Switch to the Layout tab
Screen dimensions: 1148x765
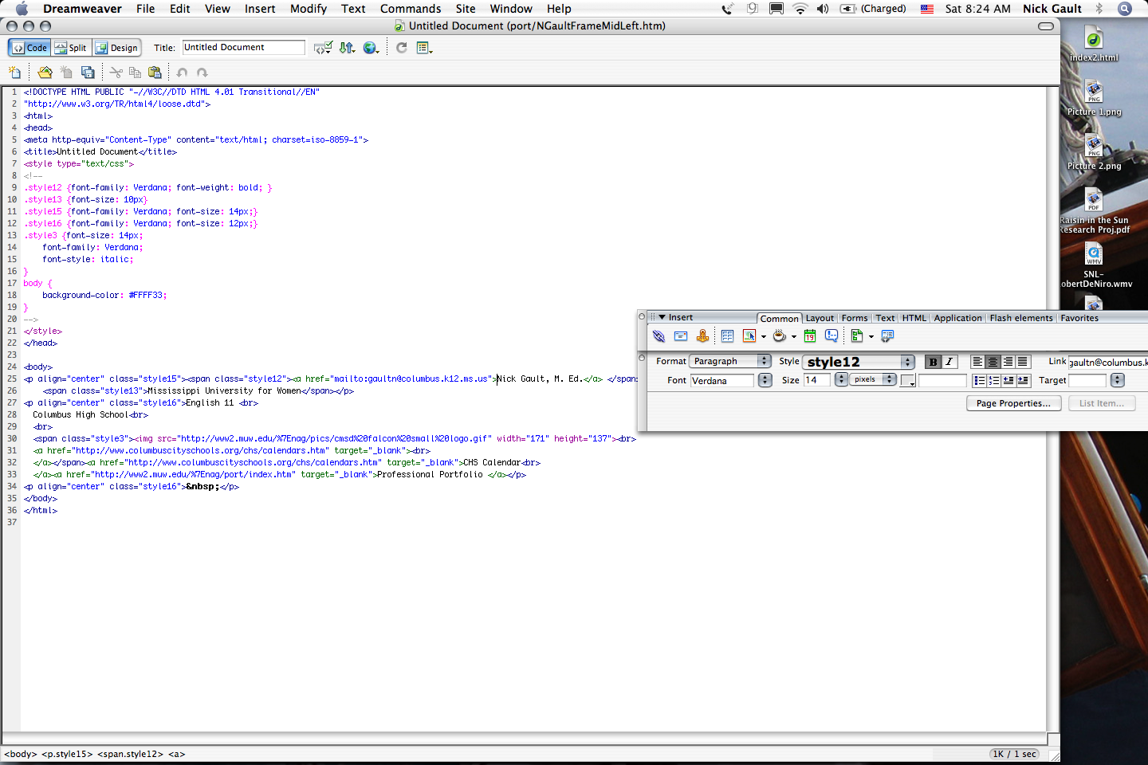[x=820, y=318]
